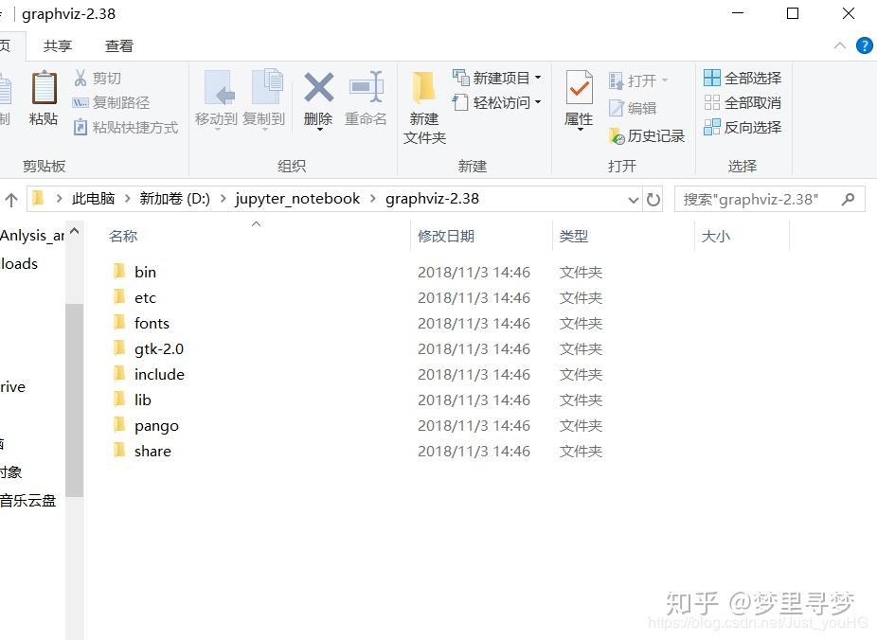Collapse the ribbon with the chevron
The width and height of the screenshot is (877, 640).
click(x=838, y=44)
